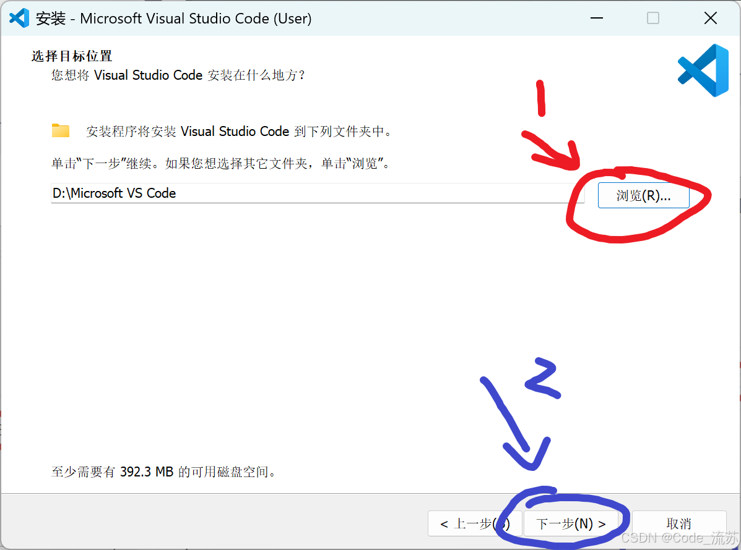This screenshot has width=741, height=550.
Task: Click the text 至少需要有 392.3 MB 的可用磁盘空间
Action: click(x=163, y=472)
